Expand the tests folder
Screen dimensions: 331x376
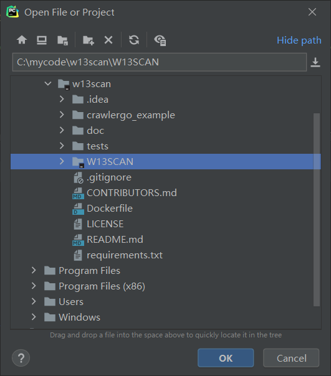62,146
